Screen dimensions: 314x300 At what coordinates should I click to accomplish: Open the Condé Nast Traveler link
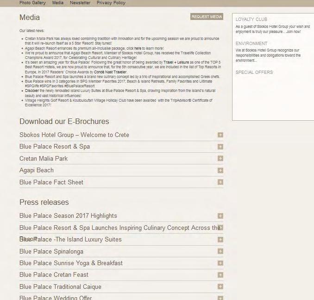(110, 72)
